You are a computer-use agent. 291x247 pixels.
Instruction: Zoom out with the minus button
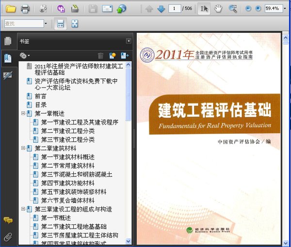[x=248, y=9]
